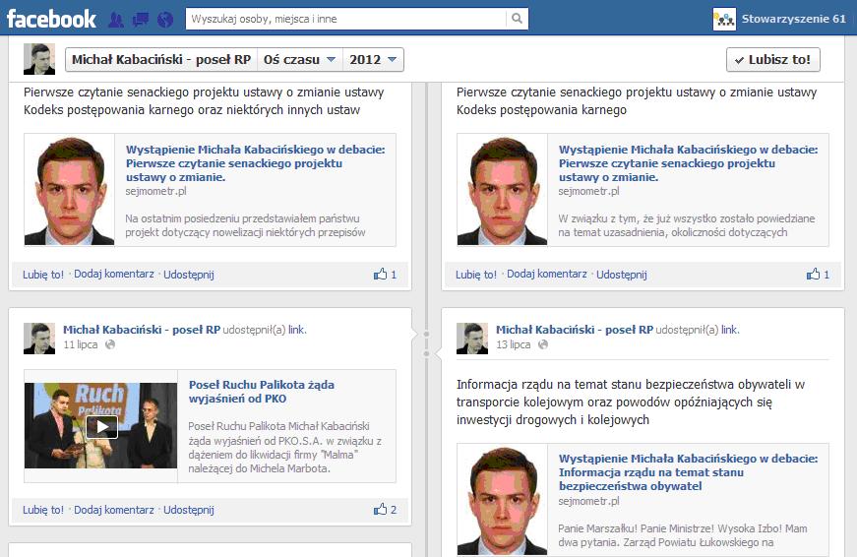857x557 pixels.
Task: Play the Ruch Palikota video
Action: 101,426
